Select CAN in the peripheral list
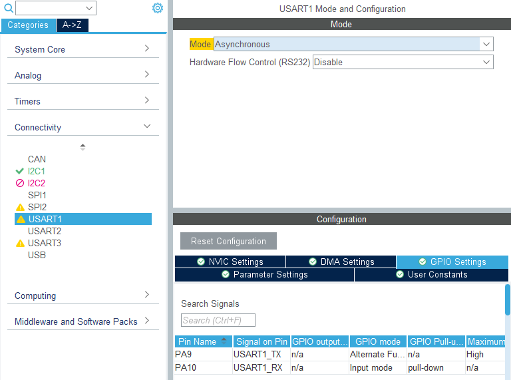Viewport: 511px width, 380px height. coord(37,159)
